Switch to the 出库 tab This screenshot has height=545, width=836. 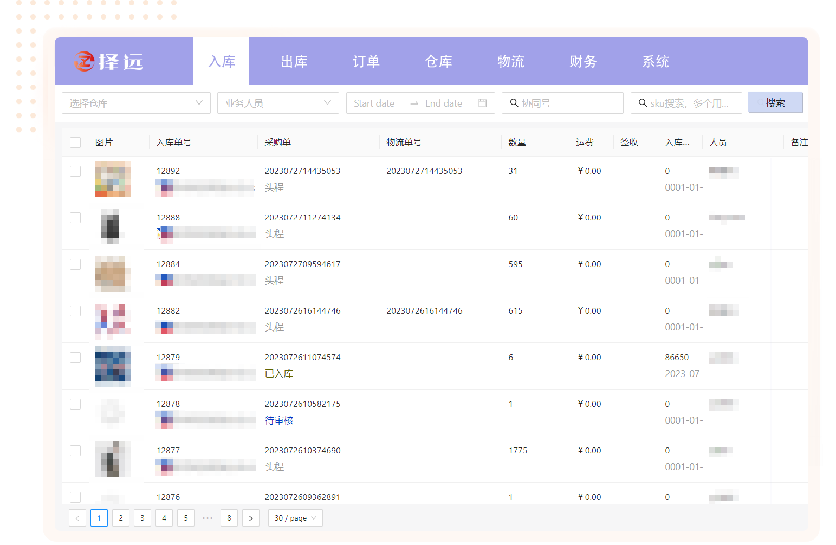coord(294,62)
